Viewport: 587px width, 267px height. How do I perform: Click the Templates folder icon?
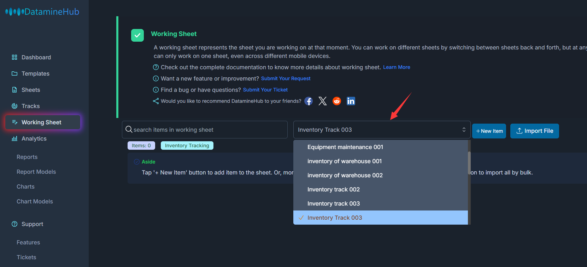(14, 73)
